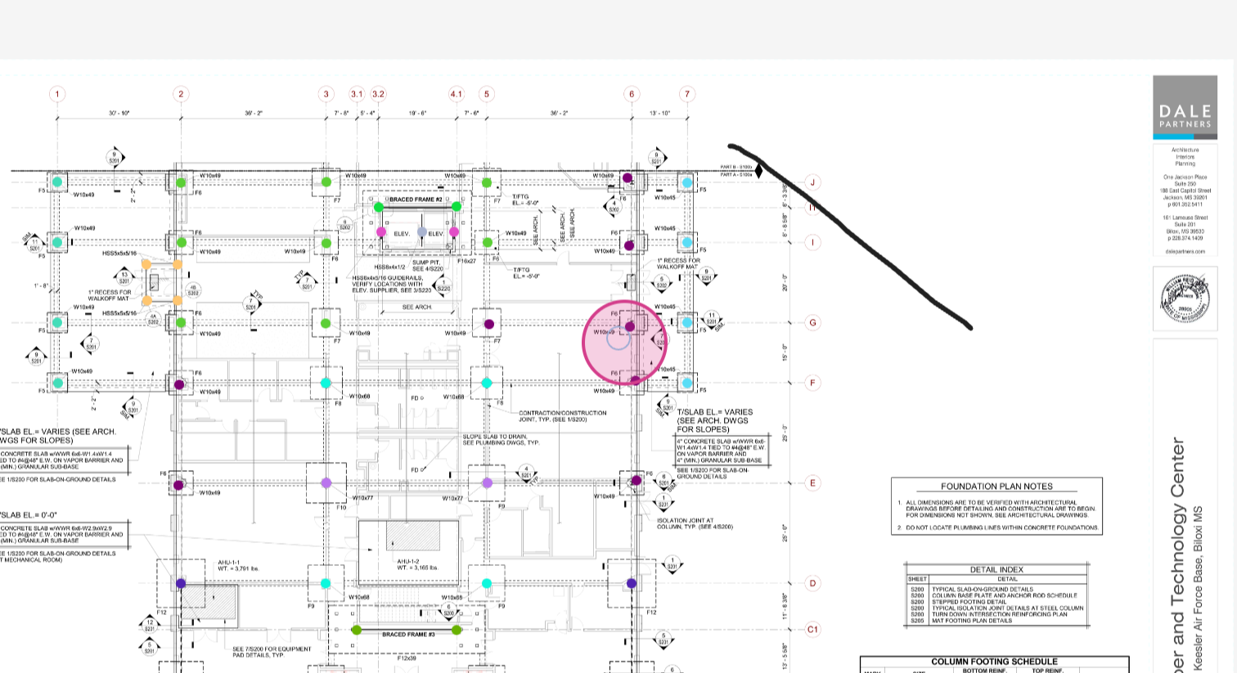Select orange marker beside upper HSS5x5x5/16 label

point(146,263)
